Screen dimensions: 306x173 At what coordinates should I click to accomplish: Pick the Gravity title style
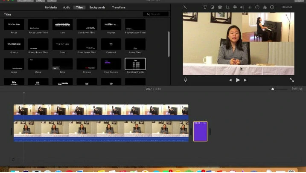[14, 44]
